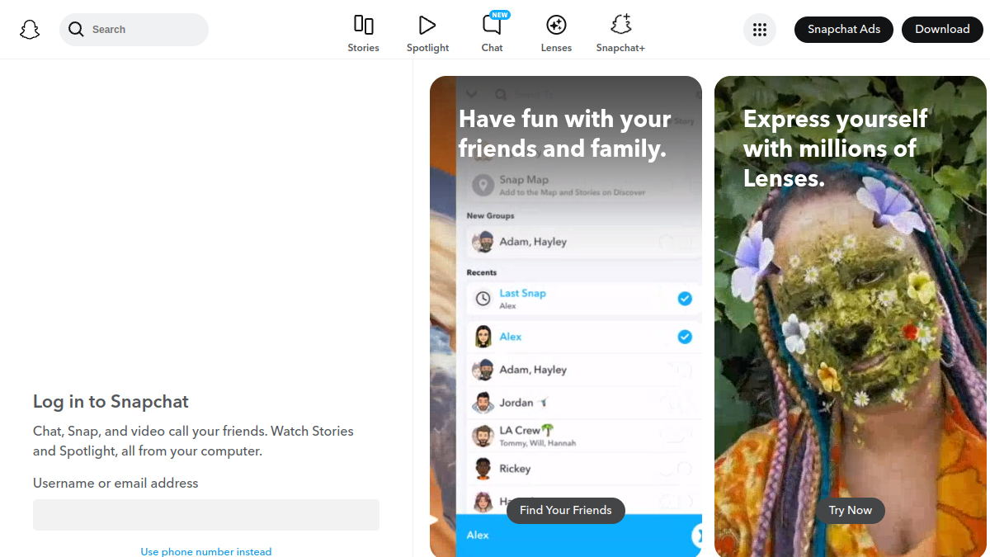This screenshot has height=557, width=990.
Task: Click the Download button
Action: pyautogui.click(x=942, y=30)
